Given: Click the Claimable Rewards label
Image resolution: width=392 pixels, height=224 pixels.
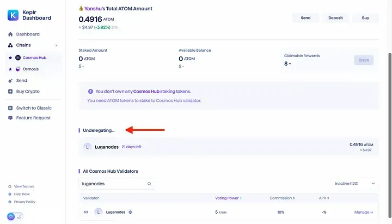Looking at the screenshot, I should 302,56.
